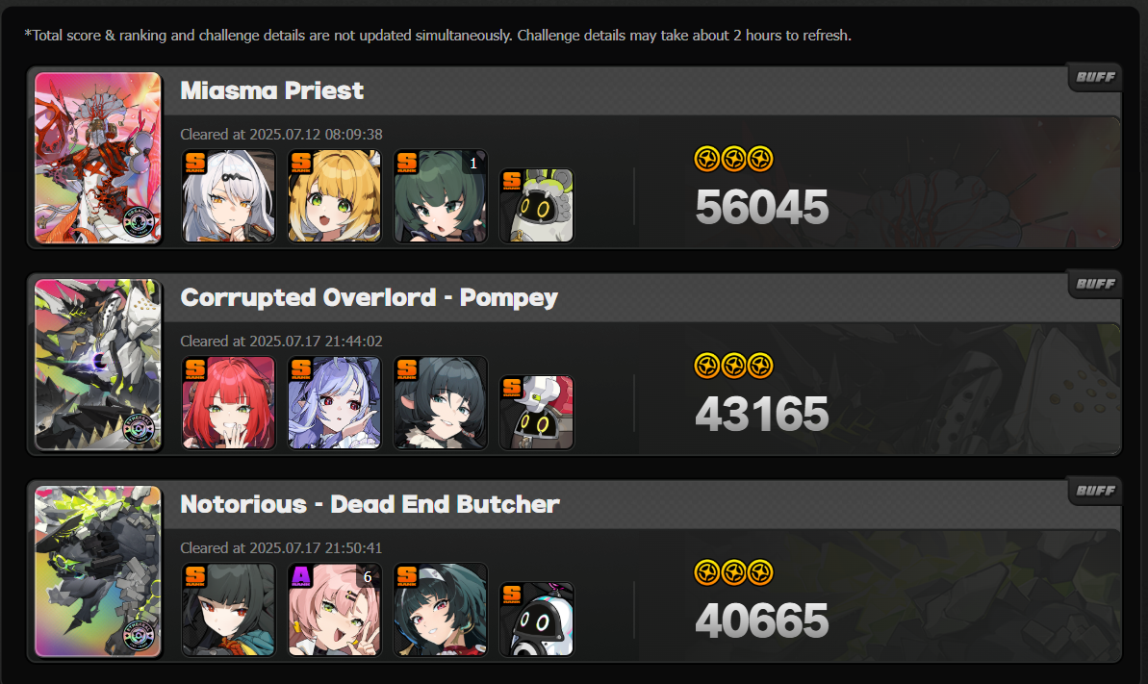Select the headband agent in Dead End Butcher team
Viewport: 1148px width, 684px height.
[x=440, y=610]
